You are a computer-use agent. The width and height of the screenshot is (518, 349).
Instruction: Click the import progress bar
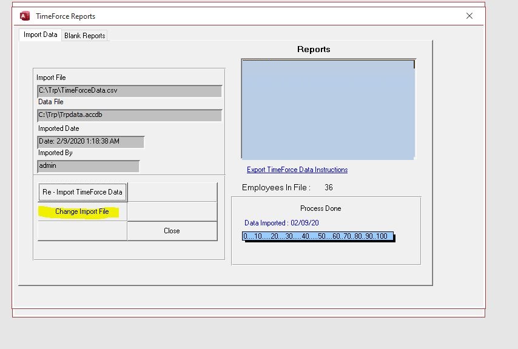[318, 236]
